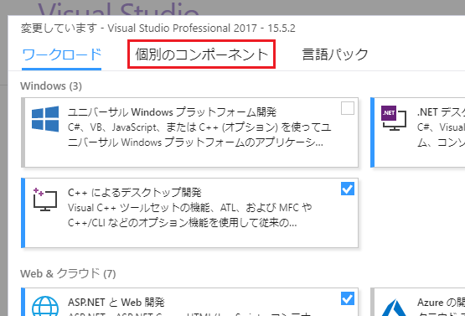Image resolution: width=465 pixels, height=316 pixels.
Task: Open the 言語パック tab
Action: [x=335, y=54]
